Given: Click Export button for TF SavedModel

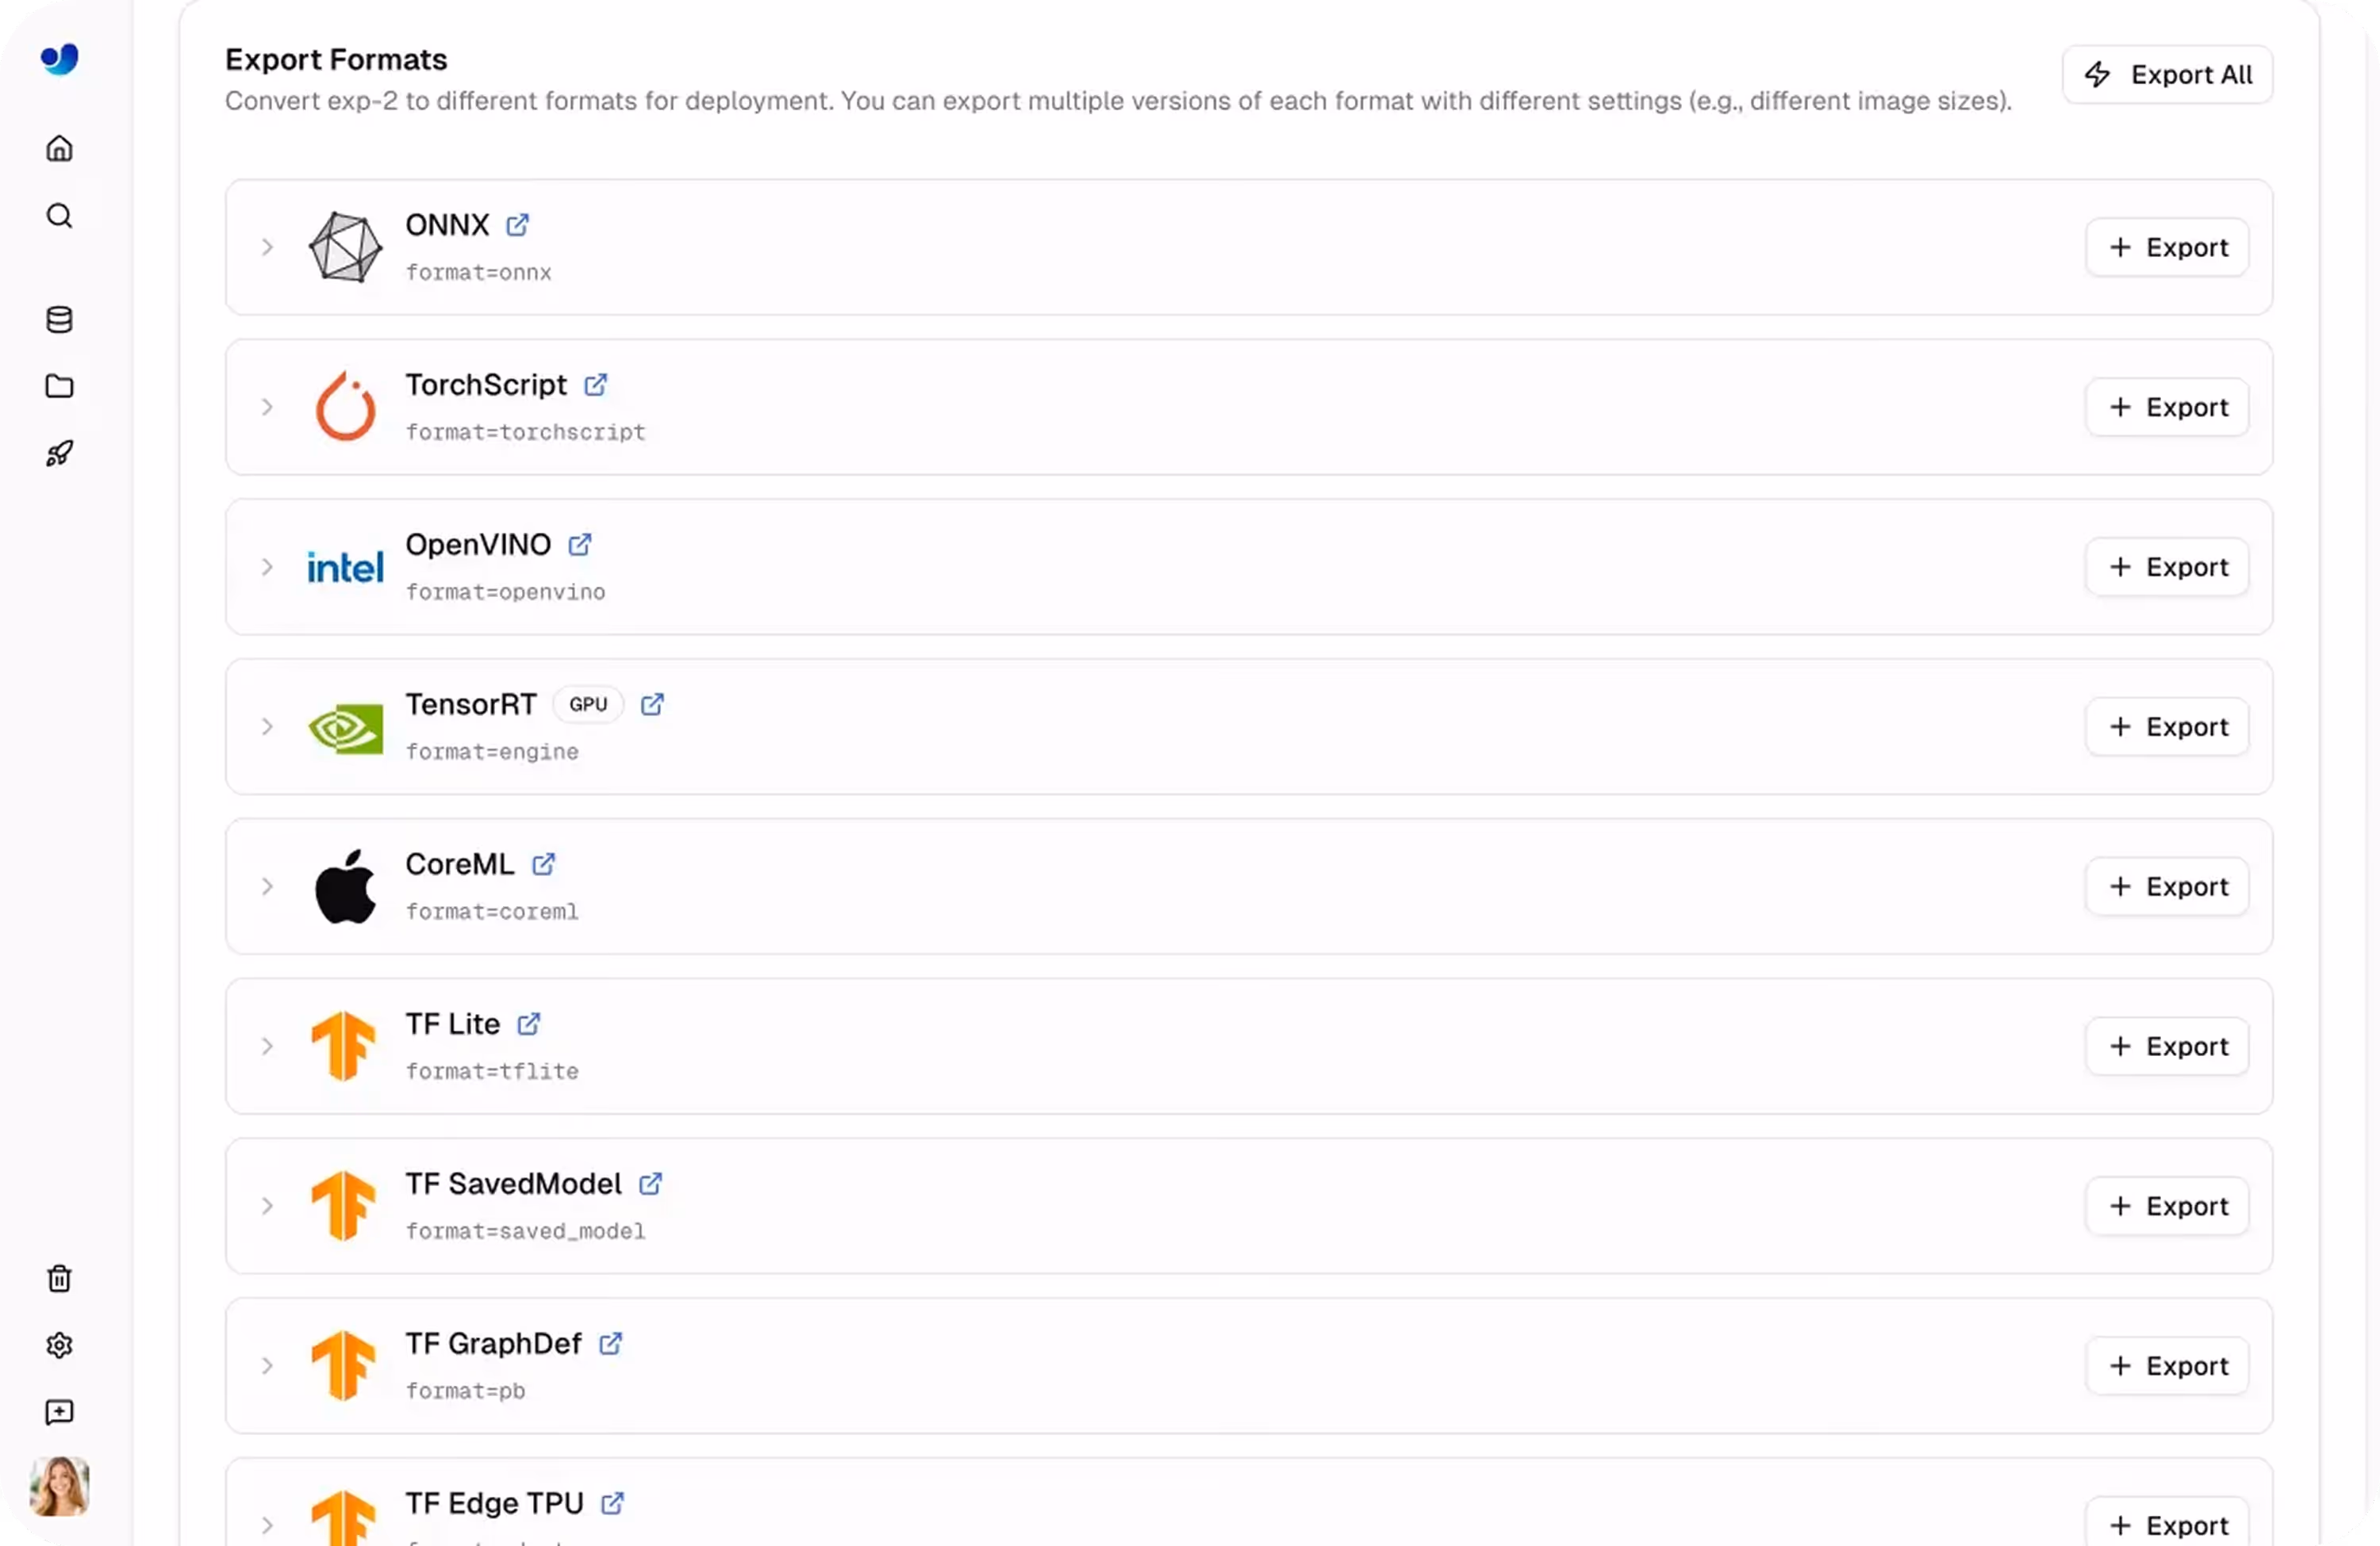Looking at the screenshot, I should pyautogui.click(x=2167, y=1206).
